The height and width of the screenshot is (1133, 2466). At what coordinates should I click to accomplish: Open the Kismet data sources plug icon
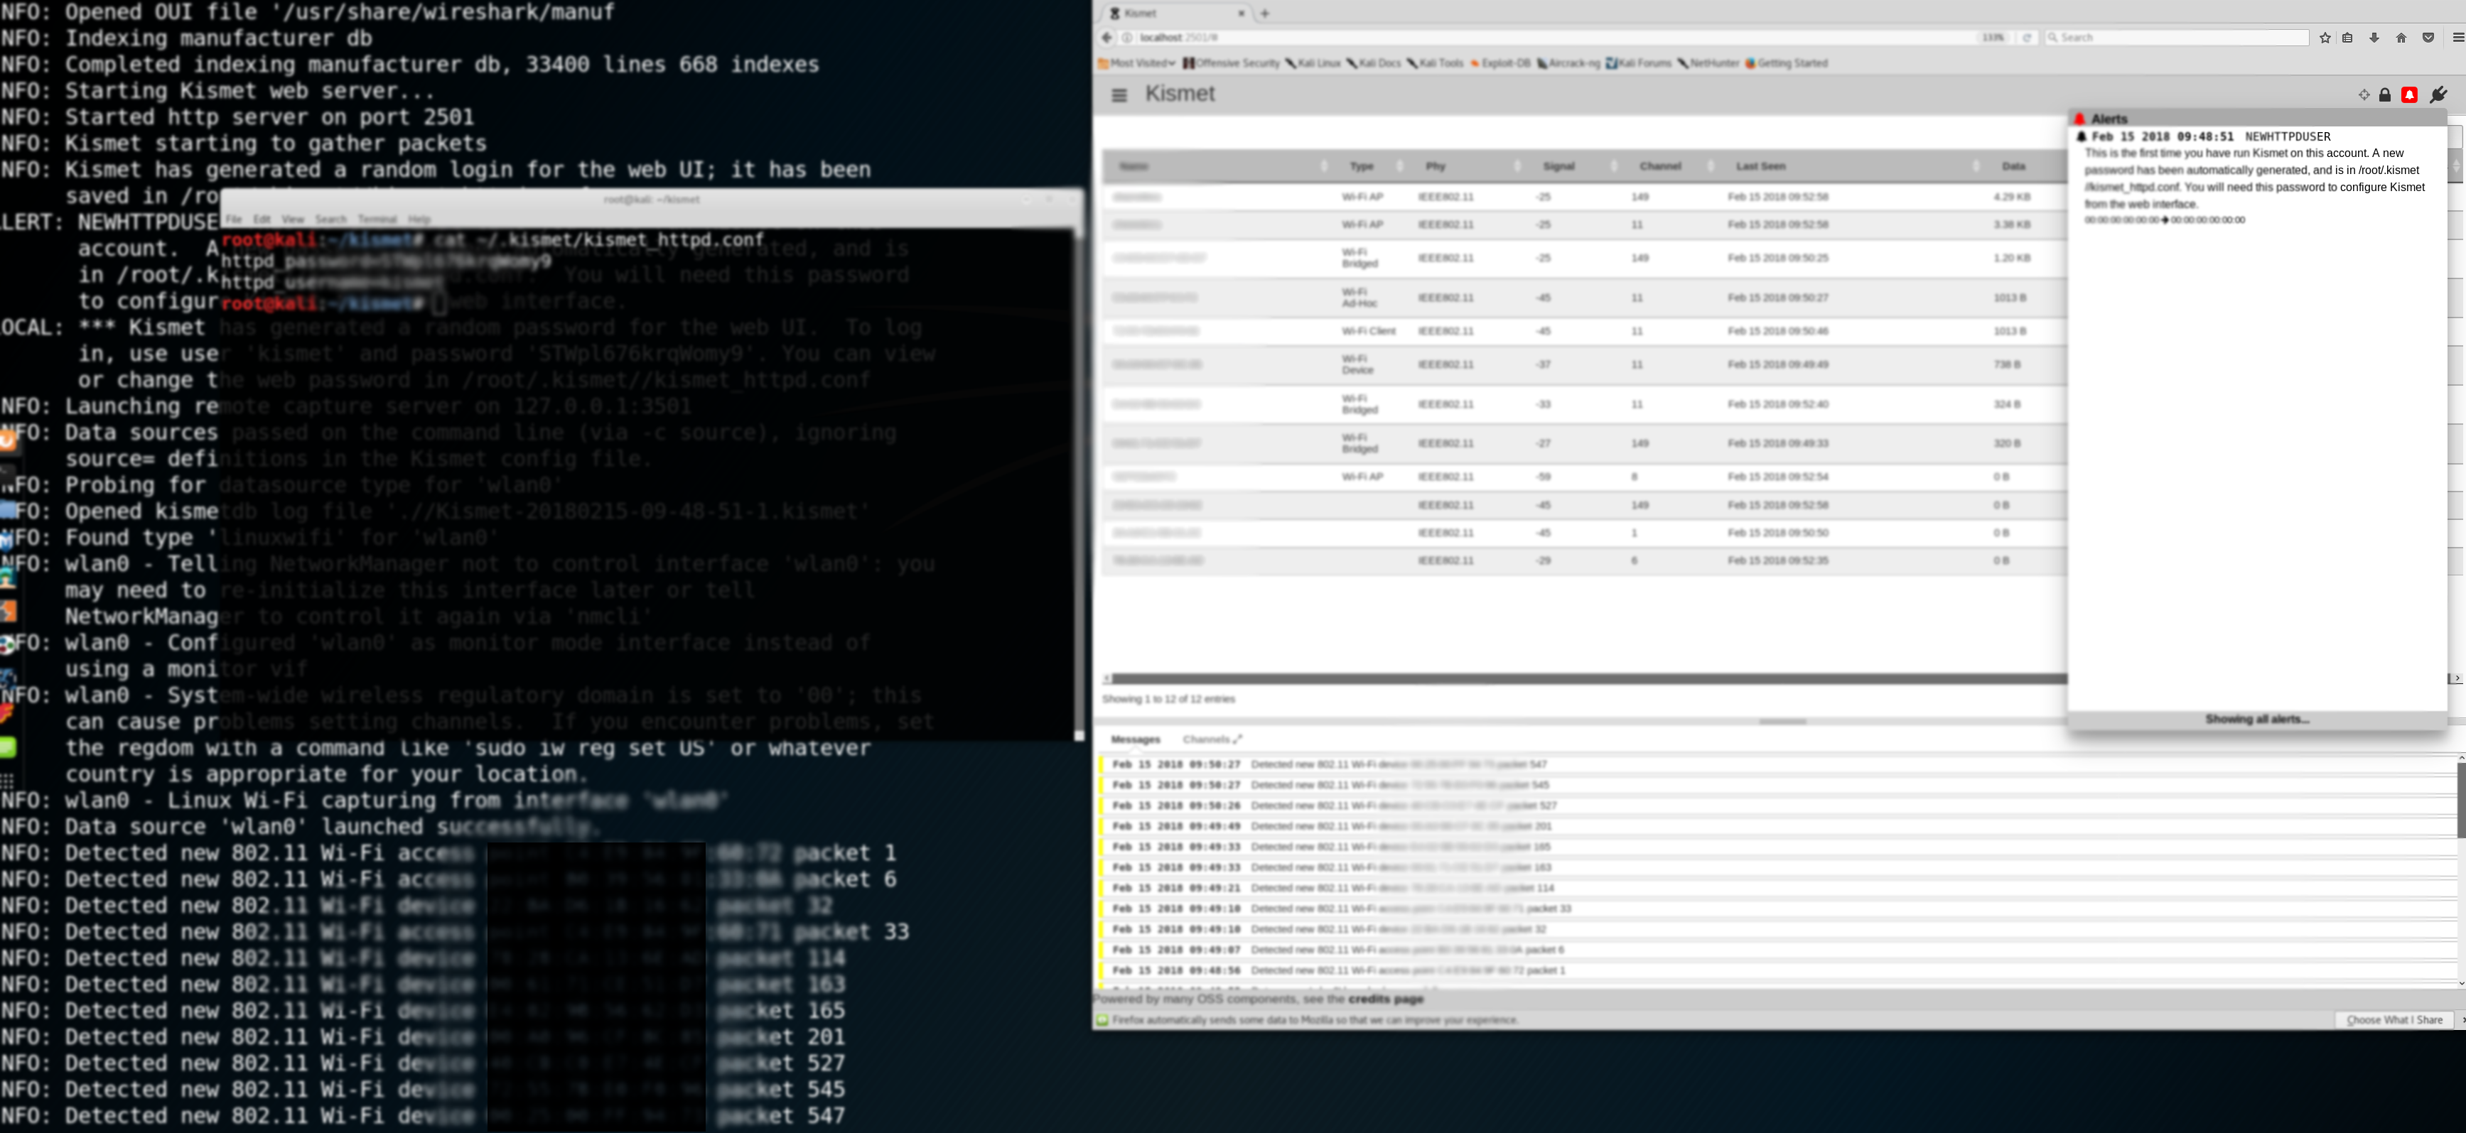pos(2438,94)
